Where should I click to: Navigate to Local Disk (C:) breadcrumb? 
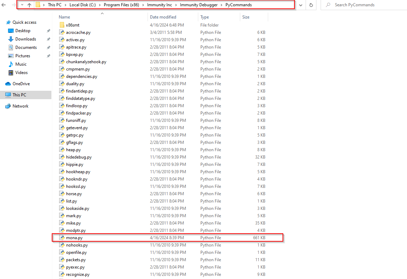83,5
